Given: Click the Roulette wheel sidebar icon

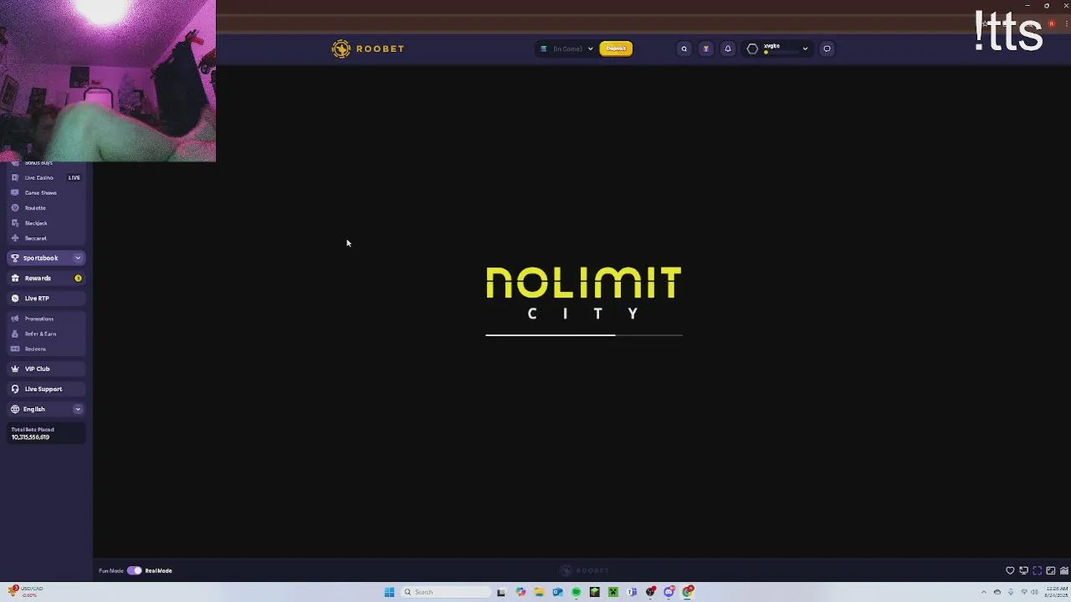Looking at the screenshot, I should coord(15,207).
